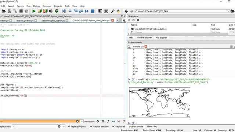The width and height of the screenshot is (235, 132).
Task: Open the Source menu
Action: 21,6
